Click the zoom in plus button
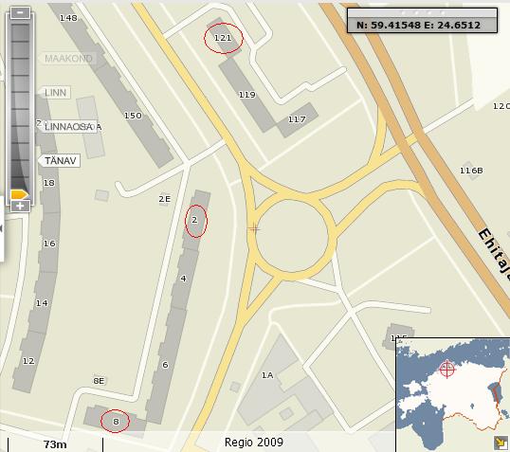This screenshot has width=510, height=452. pos(20,206)
